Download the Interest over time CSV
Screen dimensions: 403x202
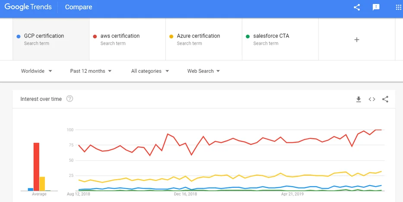coord(359,99)
